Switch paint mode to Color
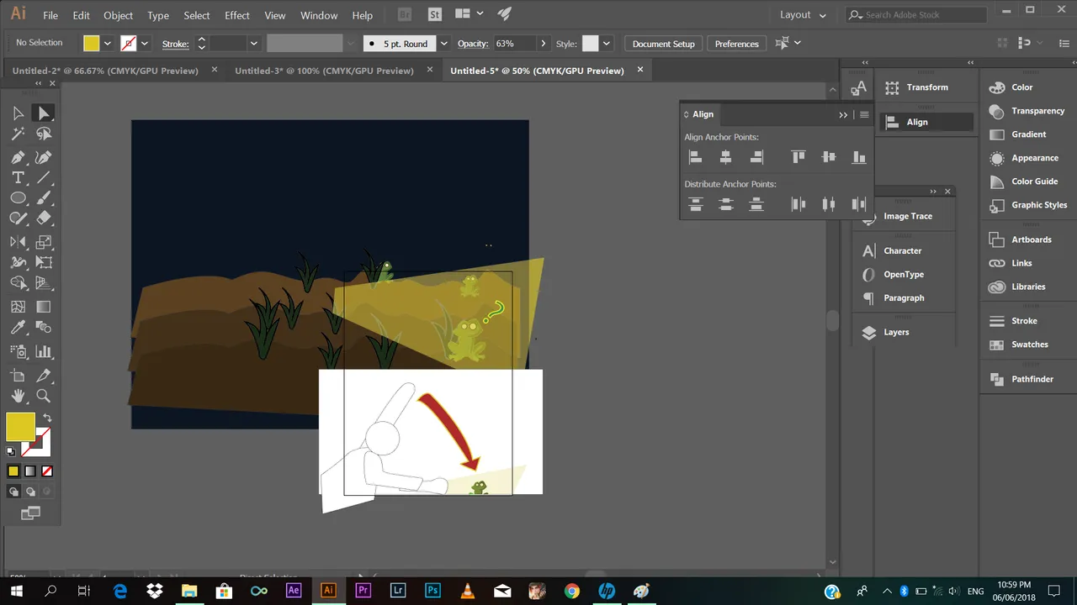1077x605 pixels. click(13, 471)
